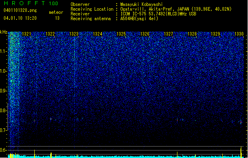Click the 1321 time marker

pyautogui.click(x=26, y=34)
